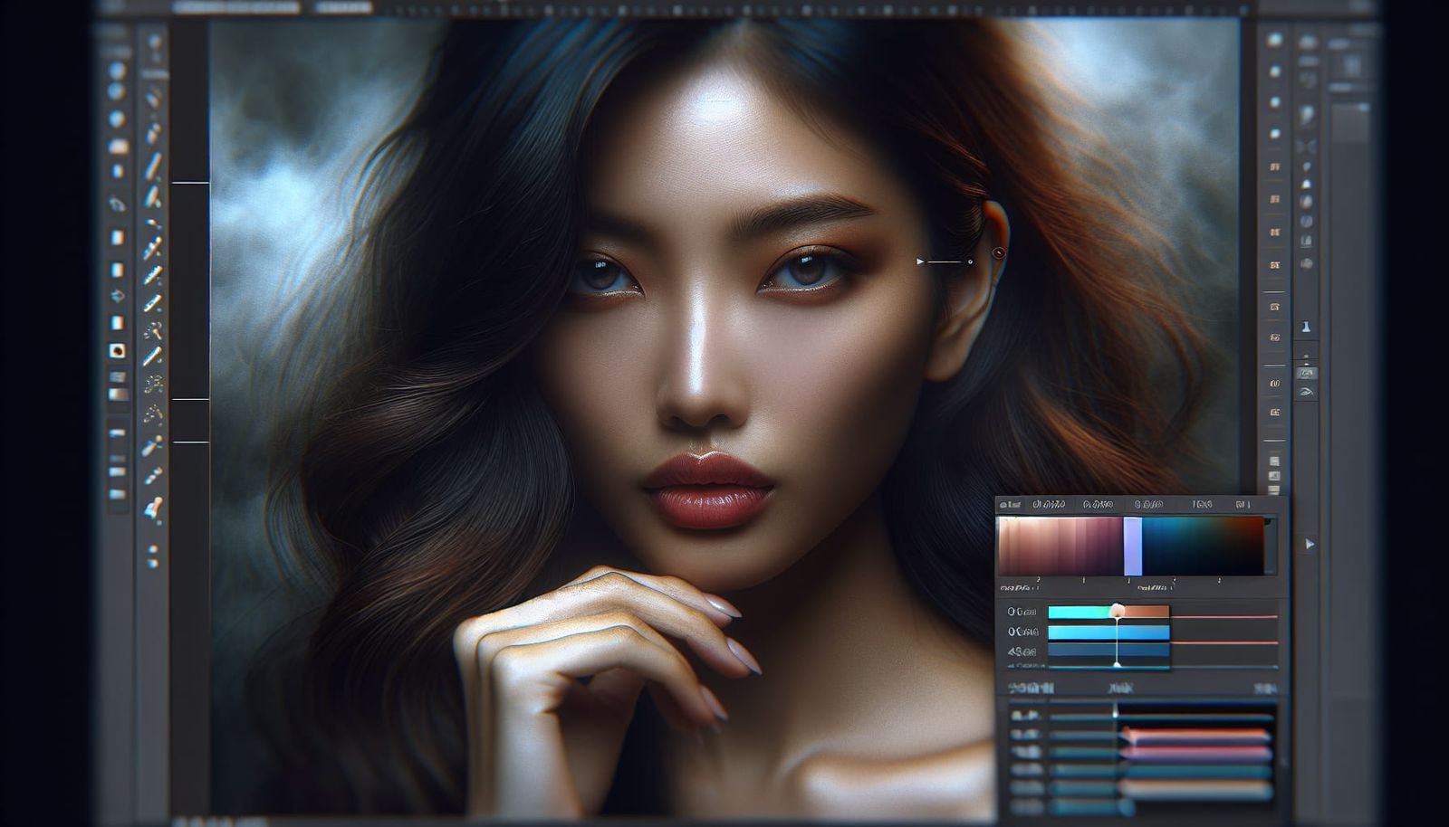Screen dimensions: 1449x827
Task: Click the white playhead marker atop the lower timeline
Action: coord(1116,711)
